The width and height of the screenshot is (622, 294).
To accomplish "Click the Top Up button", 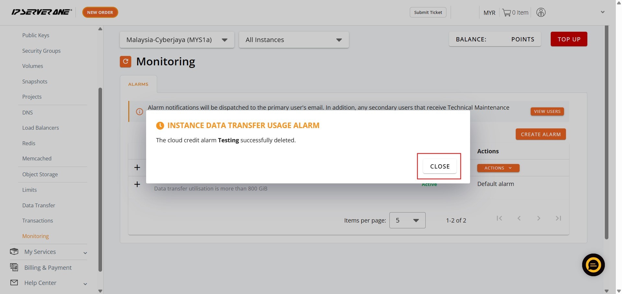I will click(x=569, y=39).
